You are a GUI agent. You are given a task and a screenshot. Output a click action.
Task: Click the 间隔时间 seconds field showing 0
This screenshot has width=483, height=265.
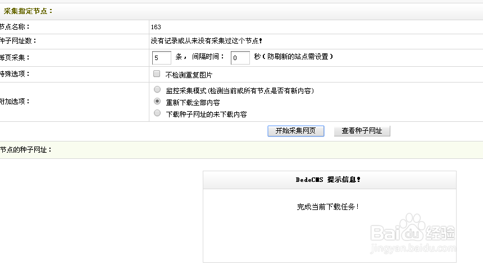click(240, 58)
